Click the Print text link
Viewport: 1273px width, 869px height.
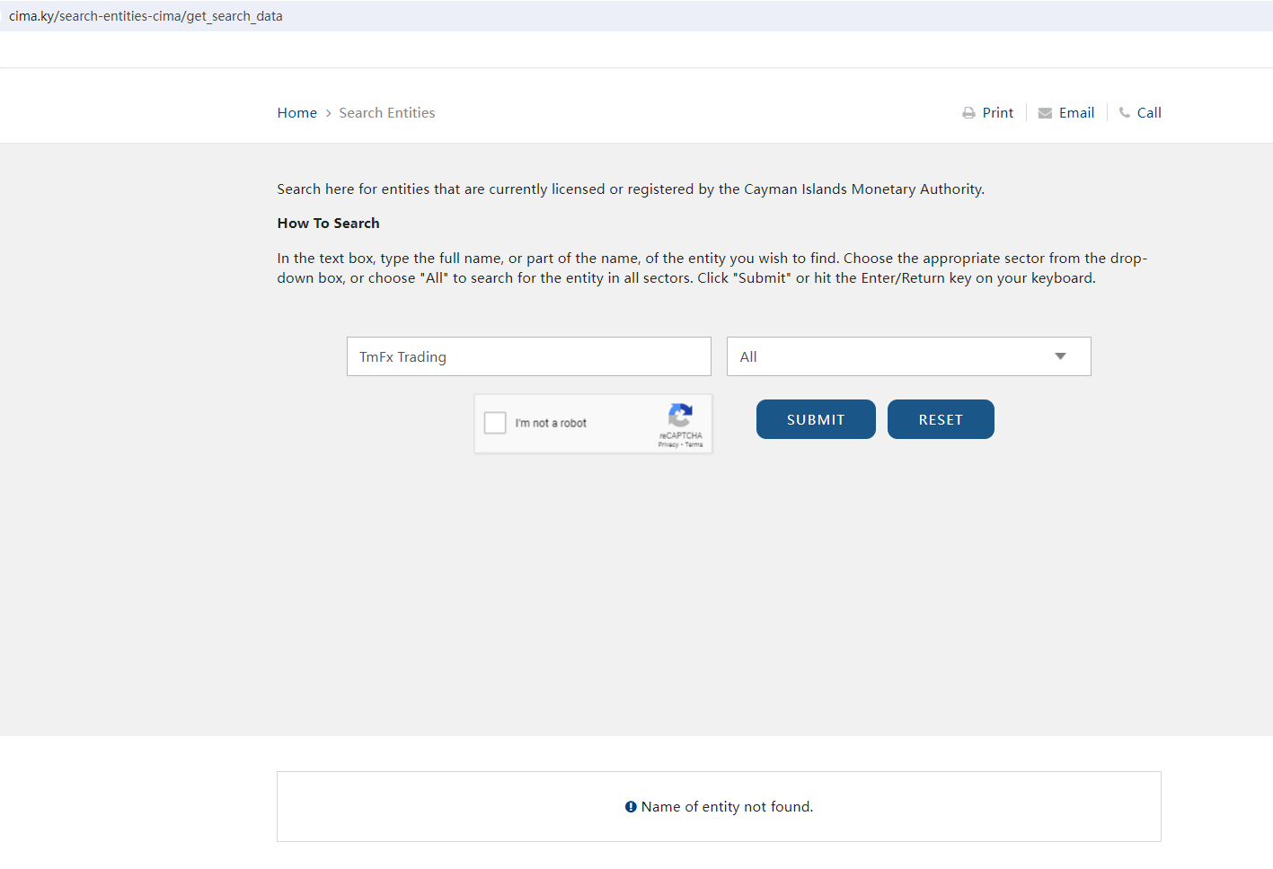click(997, 113)
